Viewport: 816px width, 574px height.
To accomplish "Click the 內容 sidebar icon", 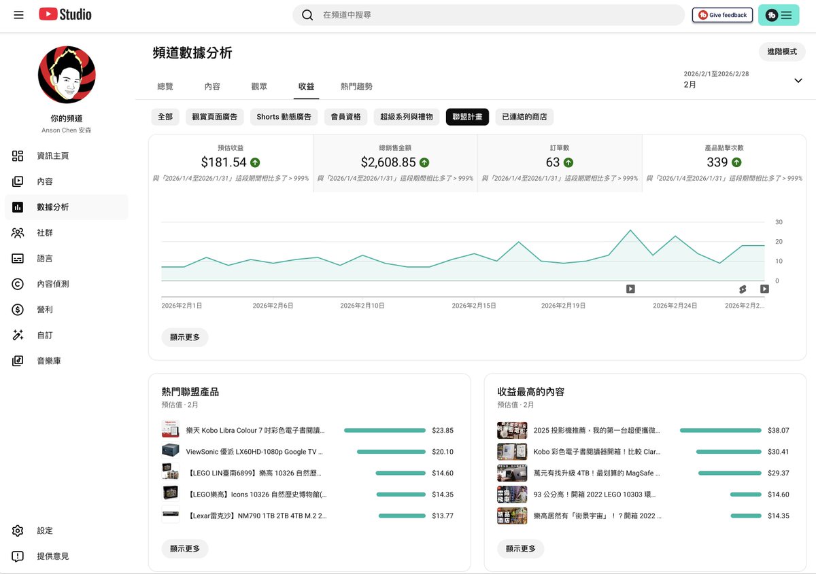I will click(18, 181).
